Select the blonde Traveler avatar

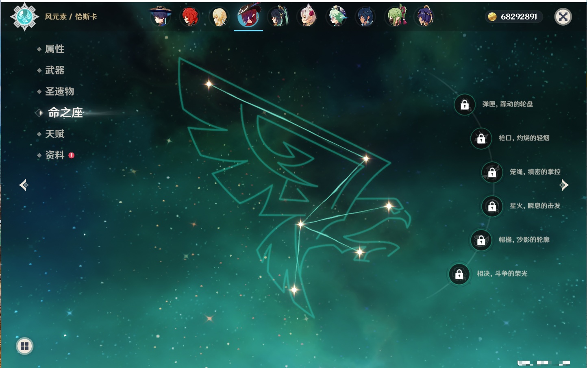pyautogui.click(x=219, y=17)
